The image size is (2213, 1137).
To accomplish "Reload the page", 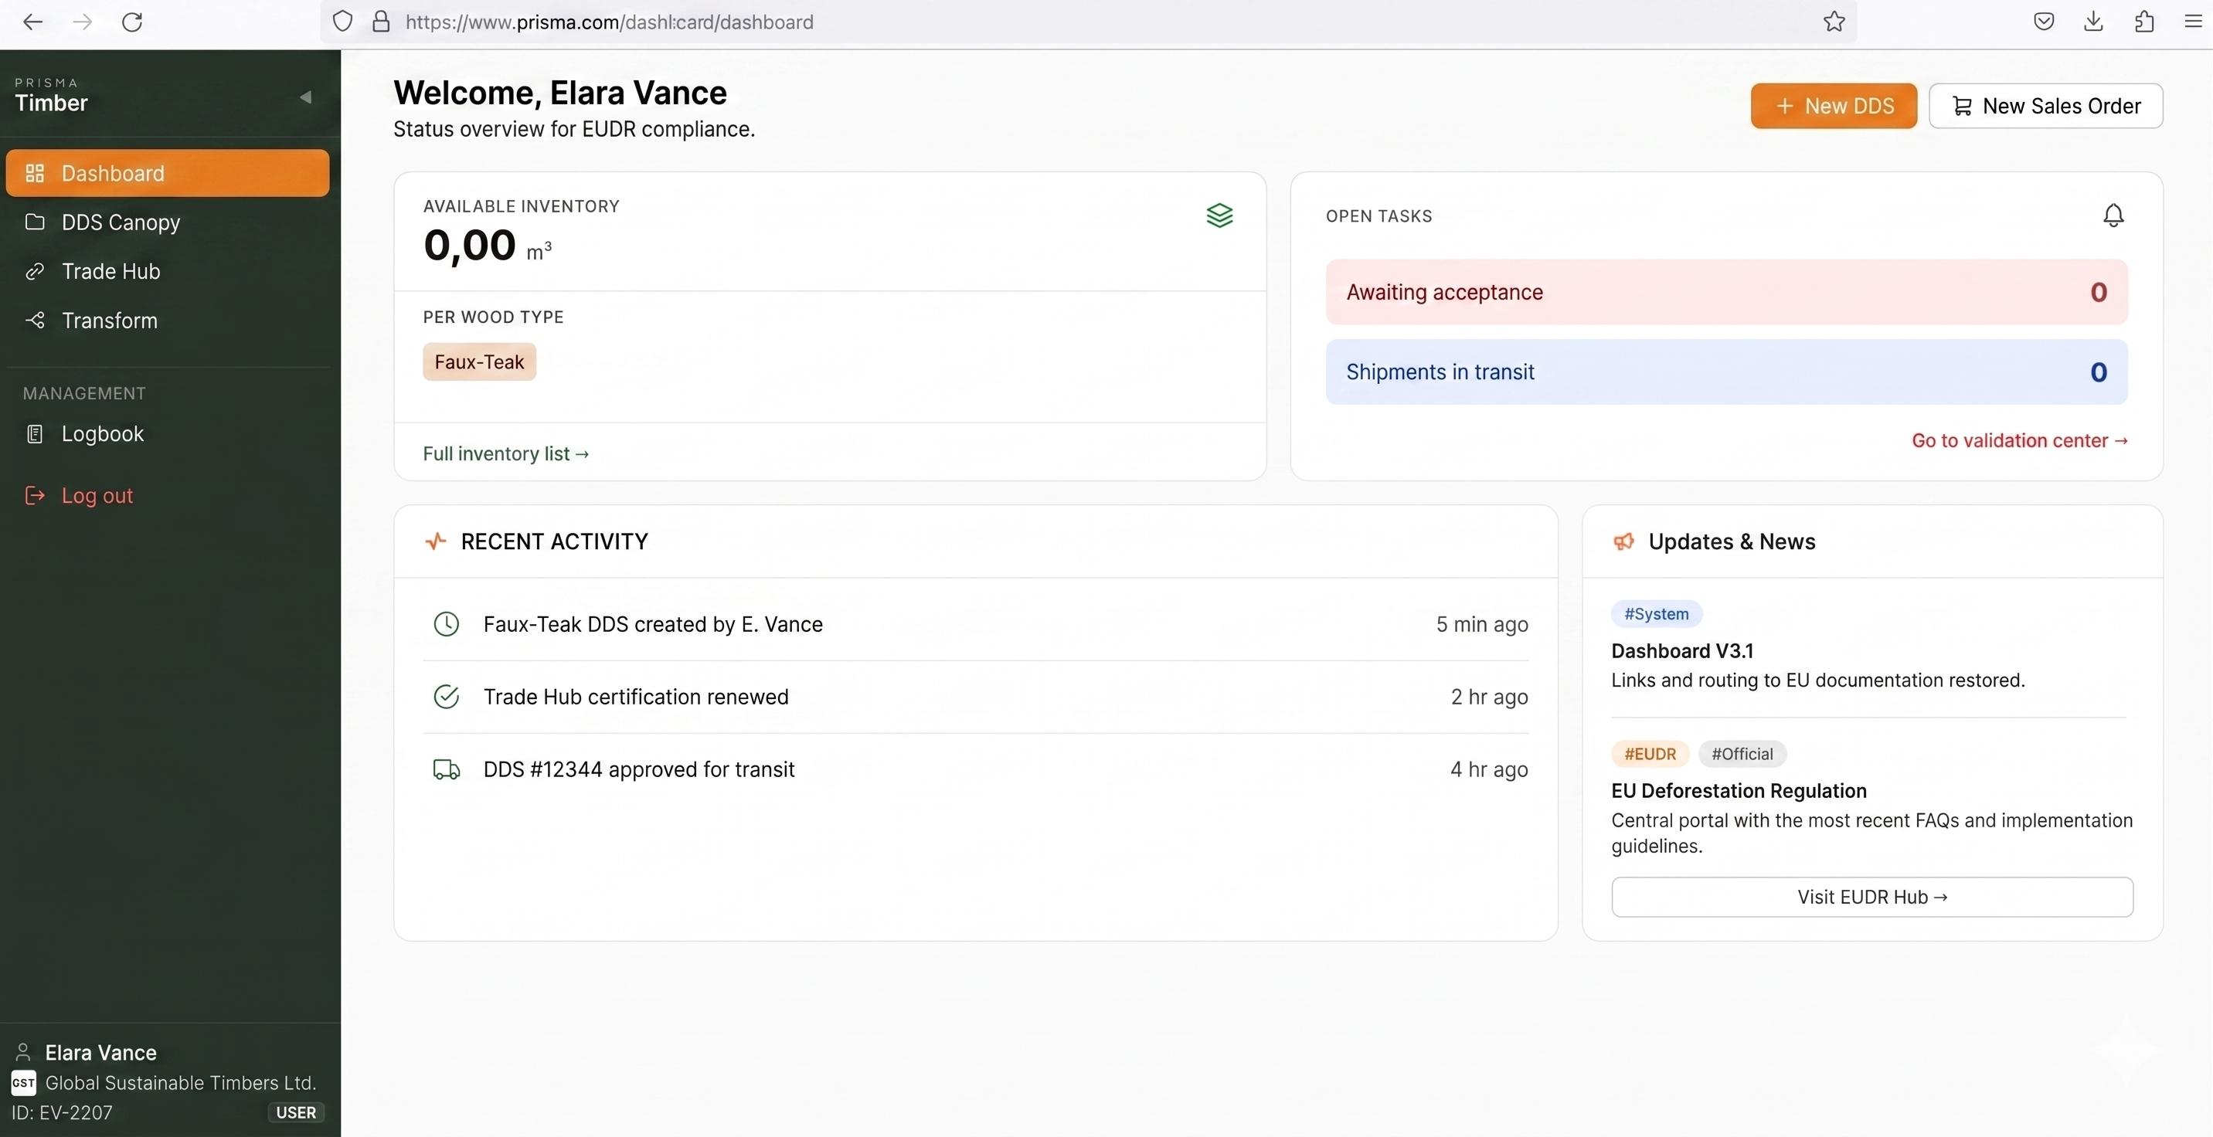I will [x=132, y=22].
